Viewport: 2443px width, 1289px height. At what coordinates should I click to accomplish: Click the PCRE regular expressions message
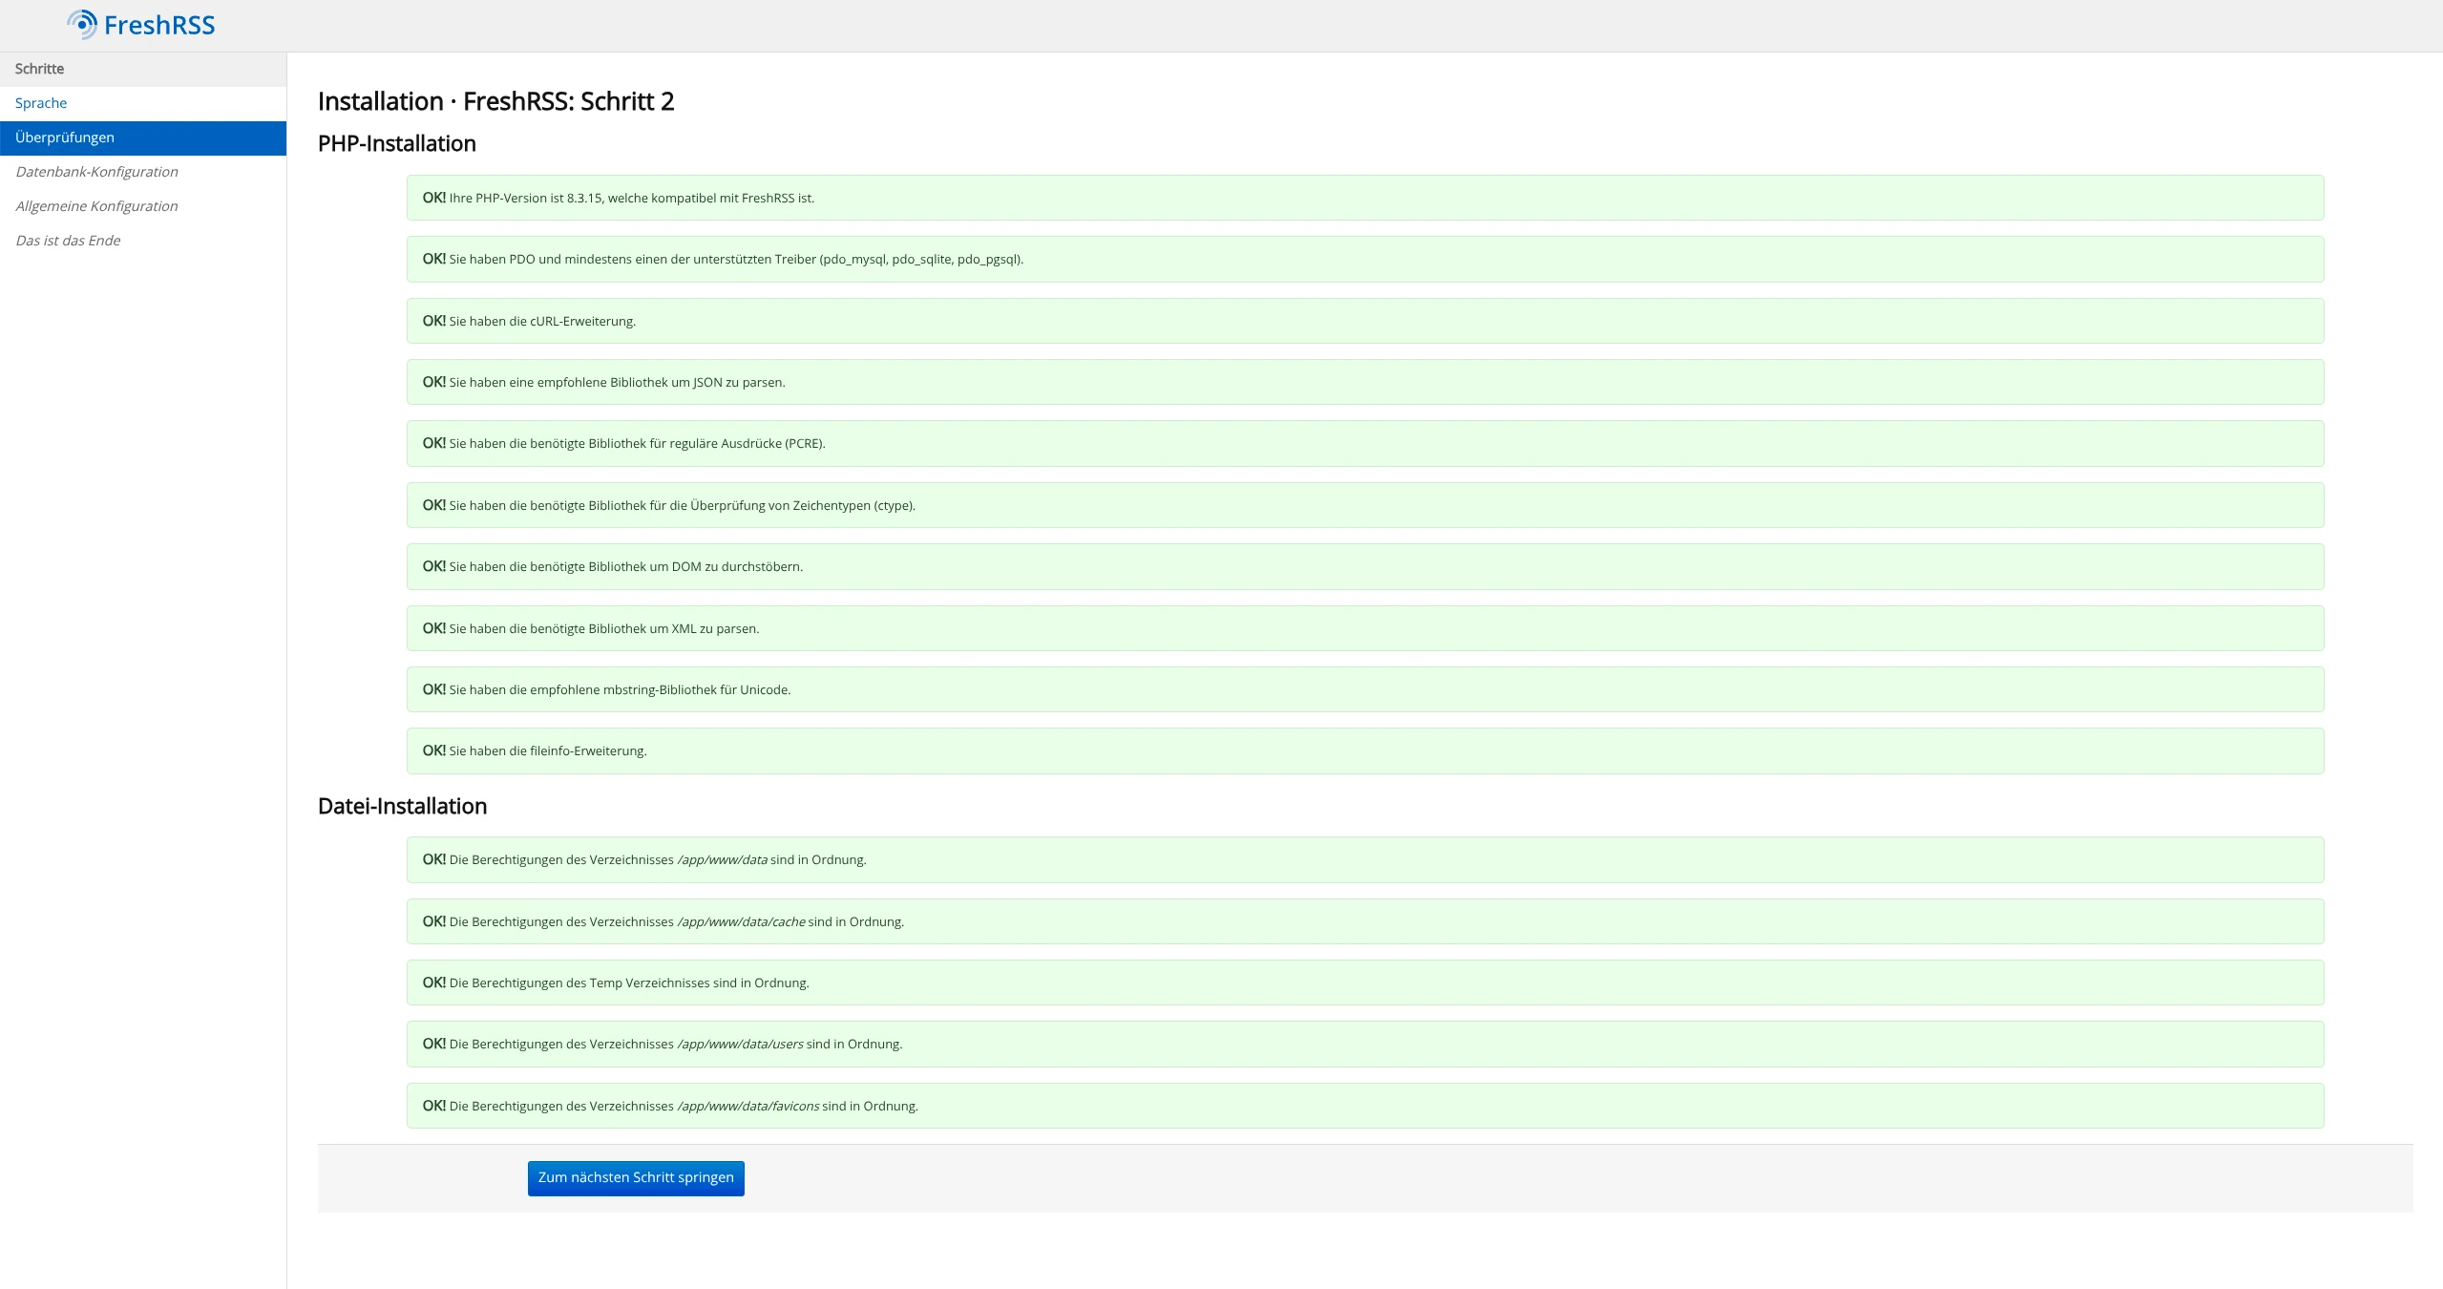coord(1365,443)
